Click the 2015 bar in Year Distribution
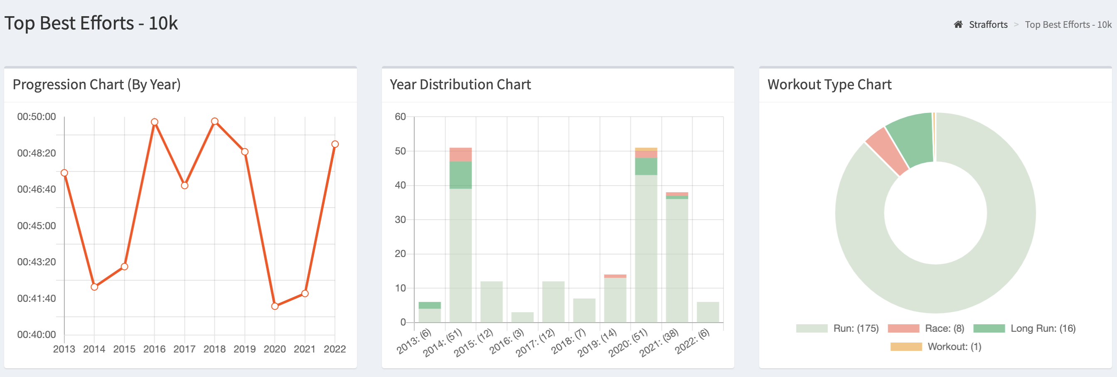 tap(491, 301)
